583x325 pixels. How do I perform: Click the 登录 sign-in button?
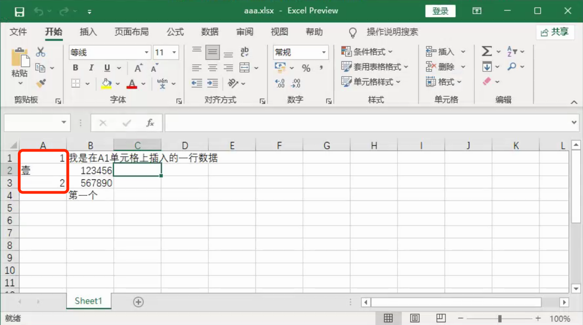440,11
